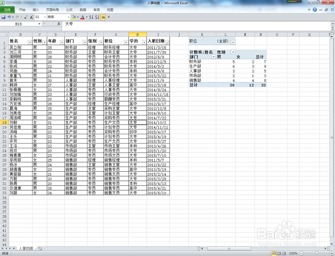
Task: Apply red font color icon
Action: click(x=83, y=17)
